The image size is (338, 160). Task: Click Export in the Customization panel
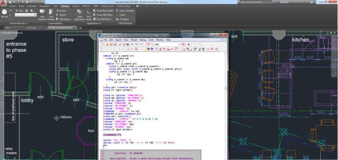click(61, 15)
